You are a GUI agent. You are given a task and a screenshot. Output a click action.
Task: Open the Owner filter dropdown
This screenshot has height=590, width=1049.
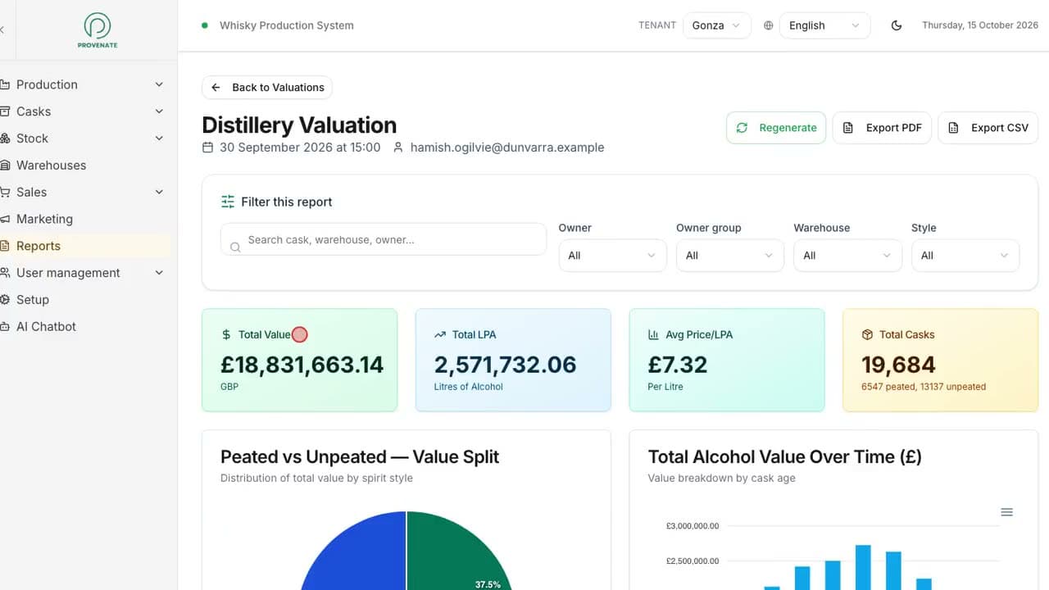tap(613, 256)
